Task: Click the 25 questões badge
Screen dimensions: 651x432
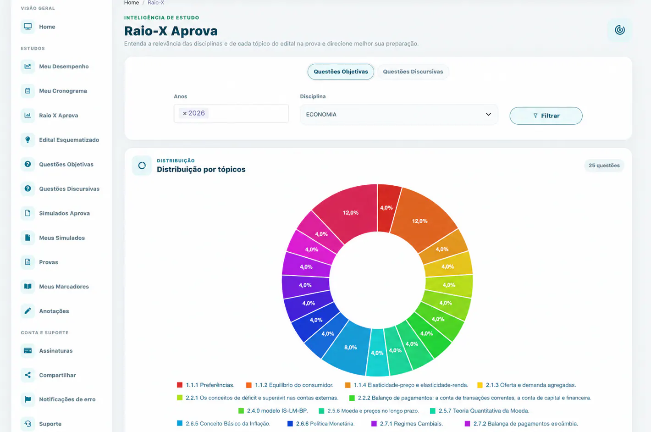Action: click(604, 166)
